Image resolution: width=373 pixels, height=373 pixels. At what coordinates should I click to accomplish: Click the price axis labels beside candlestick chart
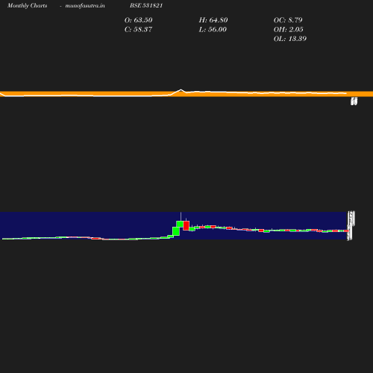pyautogui.click(x=351, y=225)
